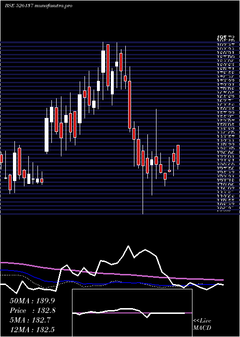Click the 'BSE 526137 munafasutra.pro' chart title

coord(38,6)
